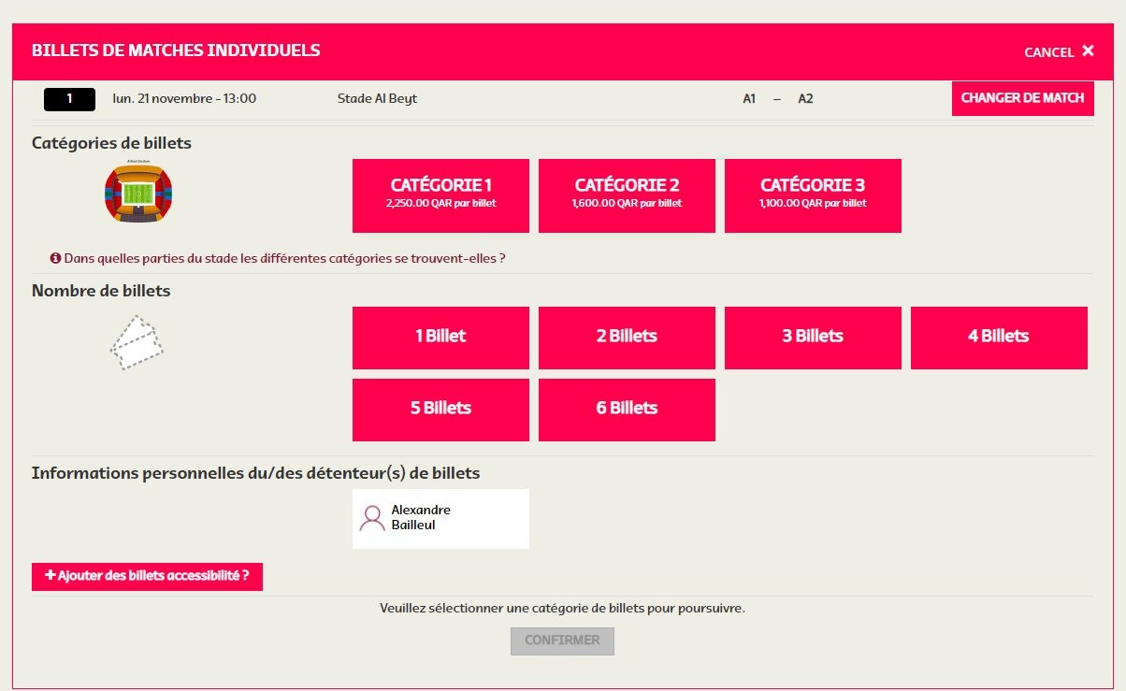
Task: Select 6 Billets quantity
Action: pyautogui.click(x=627, y=410)
